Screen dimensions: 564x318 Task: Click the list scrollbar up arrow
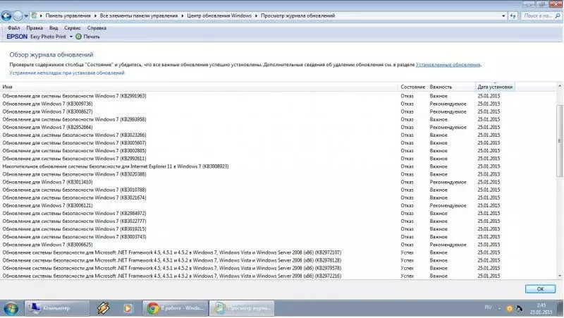[560, 86]
